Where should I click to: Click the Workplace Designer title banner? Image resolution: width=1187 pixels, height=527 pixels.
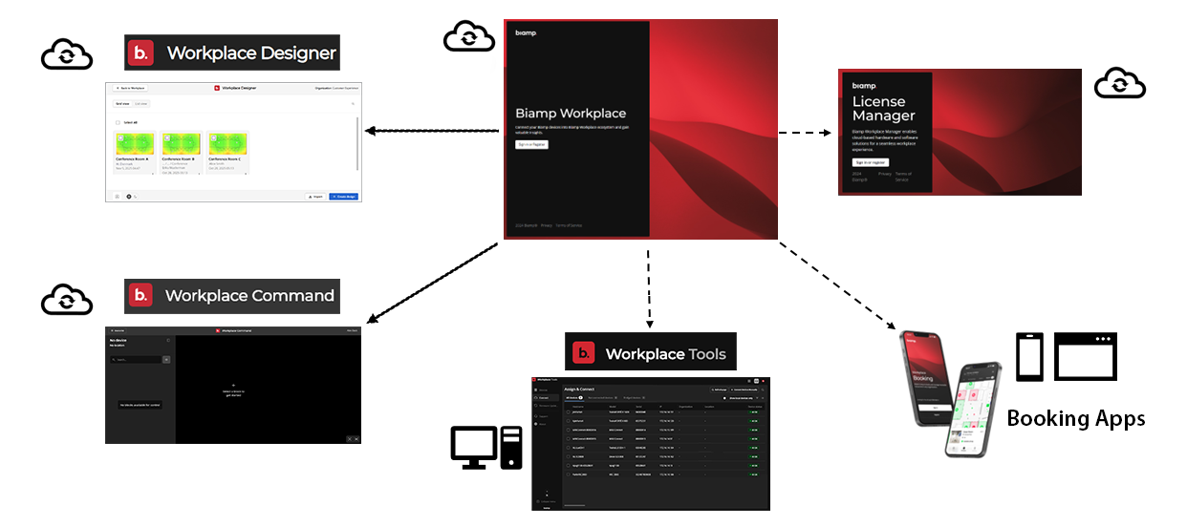click(x=232, y=53)
